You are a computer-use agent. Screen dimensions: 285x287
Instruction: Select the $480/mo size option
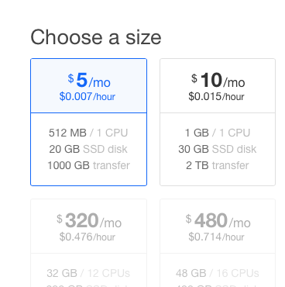pyautogui.click(x=218, y=243)
